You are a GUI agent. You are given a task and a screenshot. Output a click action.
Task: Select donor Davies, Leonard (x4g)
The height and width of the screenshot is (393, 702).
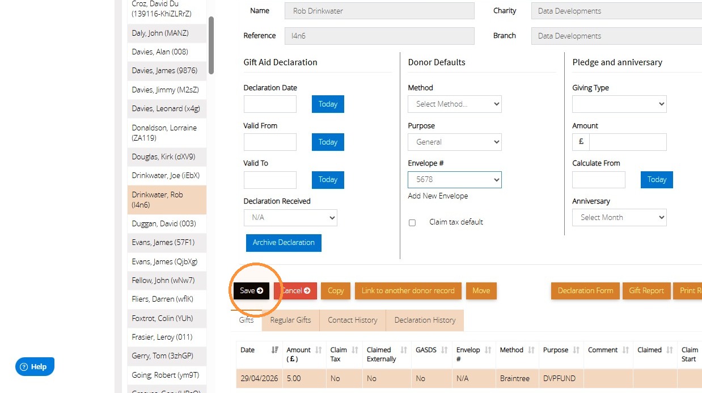tap(167, 109)
